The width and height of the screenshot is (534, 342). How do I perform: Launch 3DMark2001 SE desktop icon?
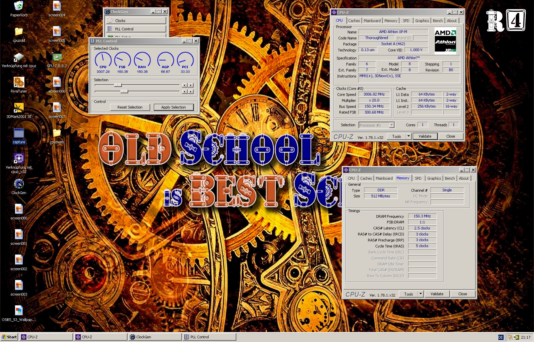(19, 108)
